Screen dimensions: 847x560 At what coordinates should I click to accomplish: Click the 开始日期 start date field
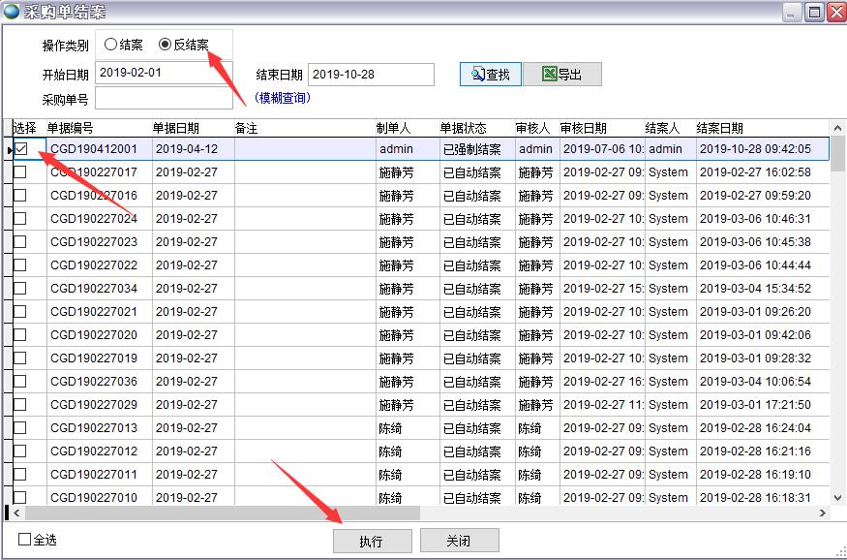click(164, 74)
